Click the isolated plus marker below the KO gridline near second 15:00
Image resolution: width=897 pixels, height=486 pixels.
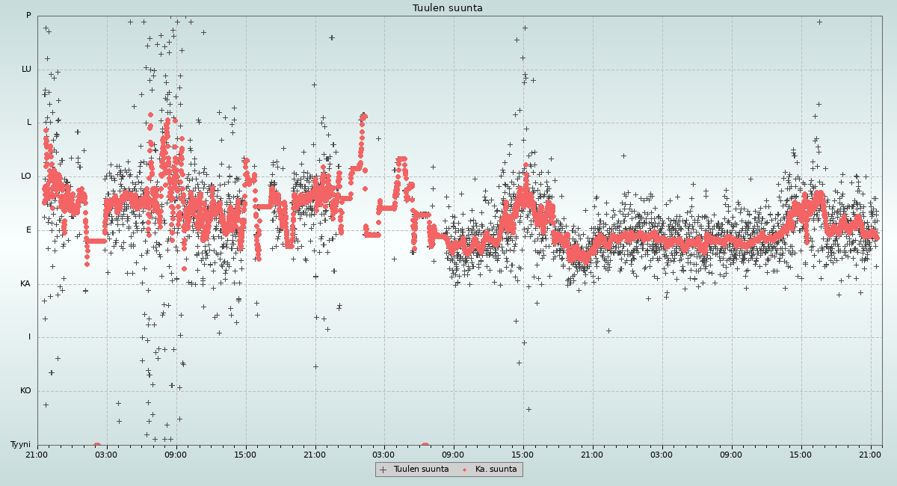[x=528, y=409]
